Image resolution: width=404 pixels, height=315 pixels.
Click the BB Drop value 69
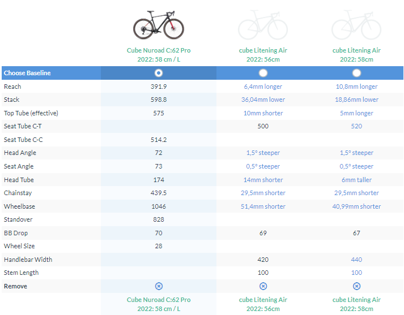point(263,233)
